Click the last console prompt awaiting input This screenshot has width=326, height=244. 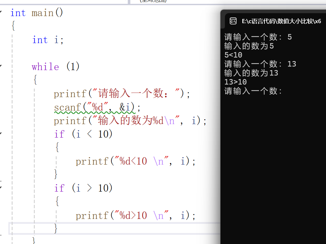tap(253, 91)
